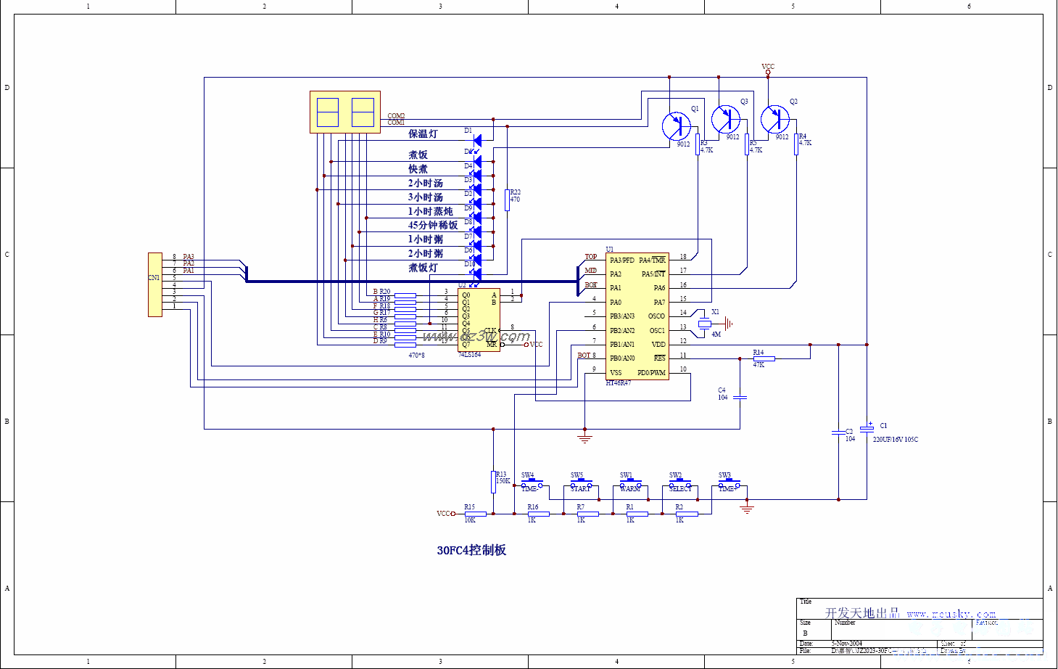Select the C2 104 capacitor
This screenshot has width=1058, height=669.
[x=838, y=433]
